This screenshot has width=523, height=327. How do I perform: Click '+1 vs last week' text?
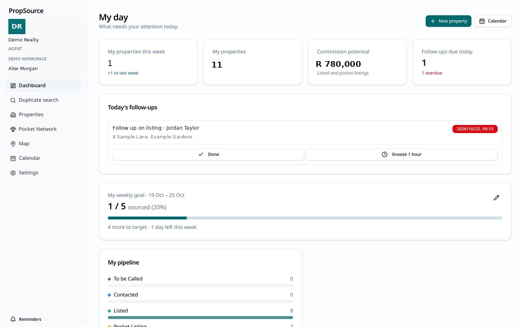(123, 73)
